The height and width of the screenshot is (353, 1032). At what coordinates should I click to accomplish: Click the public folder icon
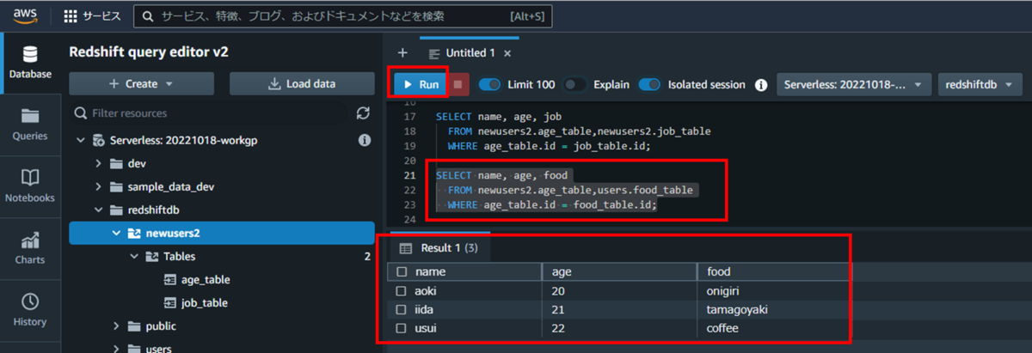[133, 326]
